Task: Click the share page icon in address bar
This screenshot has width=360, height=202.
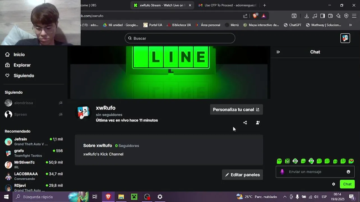Action: click(x=245, y=16)
